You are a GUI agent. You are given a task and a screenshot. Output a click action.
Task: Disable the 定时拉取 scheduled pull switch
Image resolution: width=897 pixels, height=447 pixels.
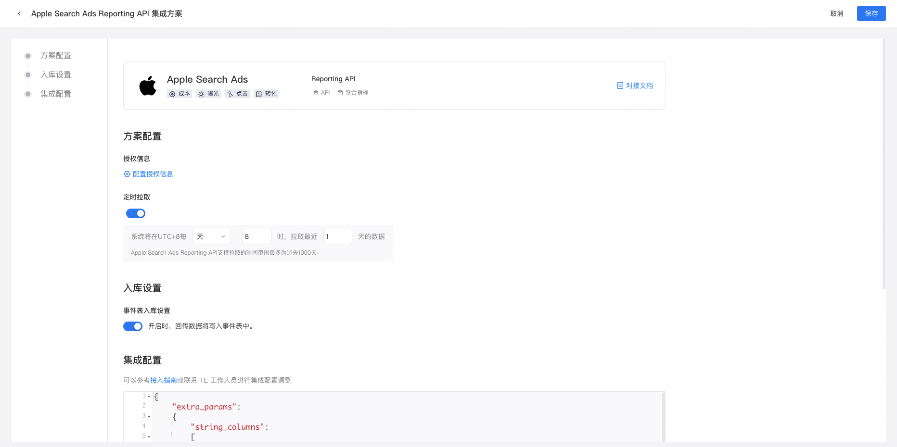tap(136, 213)
